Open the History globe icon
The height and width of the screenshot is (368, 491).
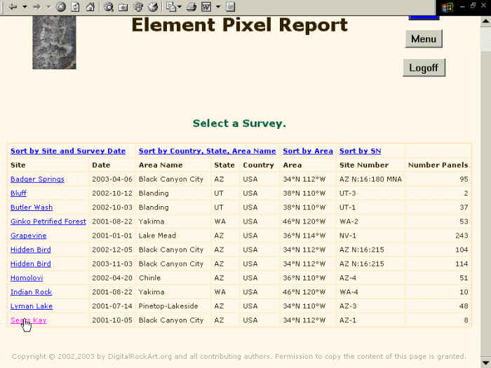(x=152, y=7)
